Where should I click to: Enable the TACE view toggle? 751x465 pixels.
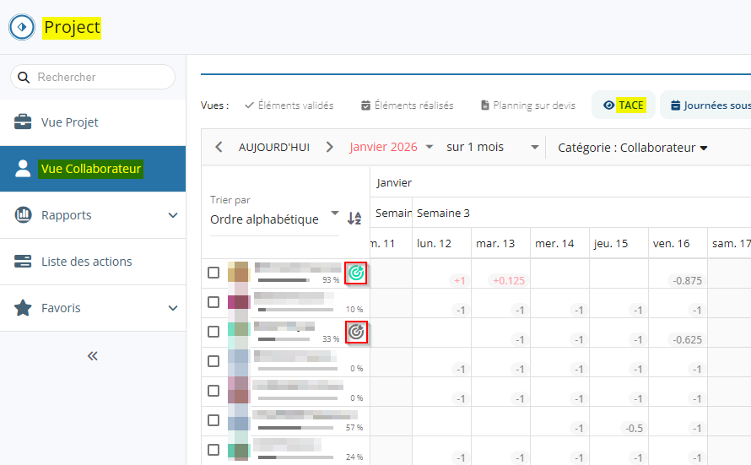pos(623,105)
